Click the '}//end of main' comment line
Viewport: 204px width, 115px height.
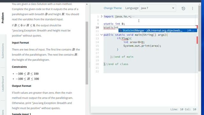[x=122, y=57]
